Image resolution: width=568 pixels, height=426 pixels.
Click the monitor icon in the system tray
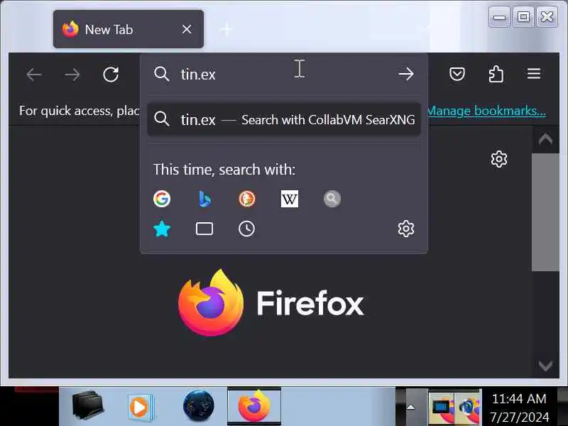coord(442,407)
